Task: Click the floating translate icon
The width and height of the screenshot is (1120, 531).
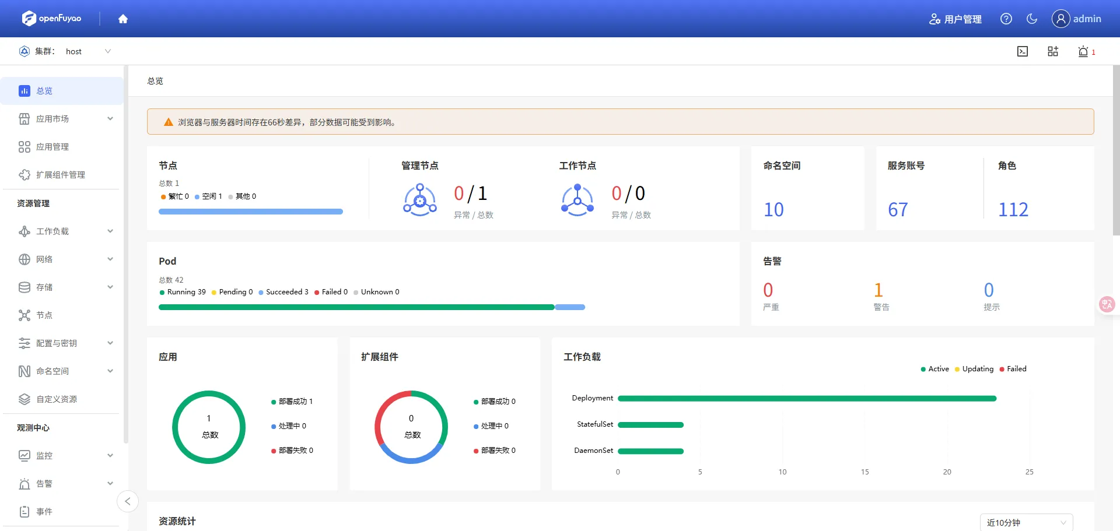Action: tap(1106, 304)
